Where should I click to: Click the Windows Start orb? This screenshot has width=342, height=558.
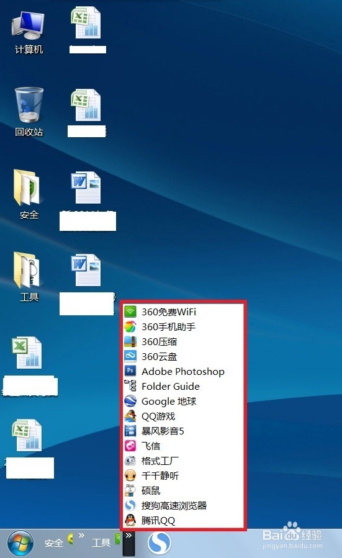pyautogui.click(x=20, y=543)
